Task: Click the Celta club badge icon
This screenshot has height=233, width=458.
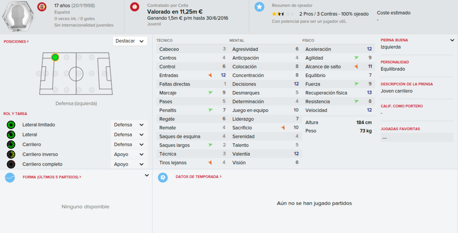Action: 135,7
